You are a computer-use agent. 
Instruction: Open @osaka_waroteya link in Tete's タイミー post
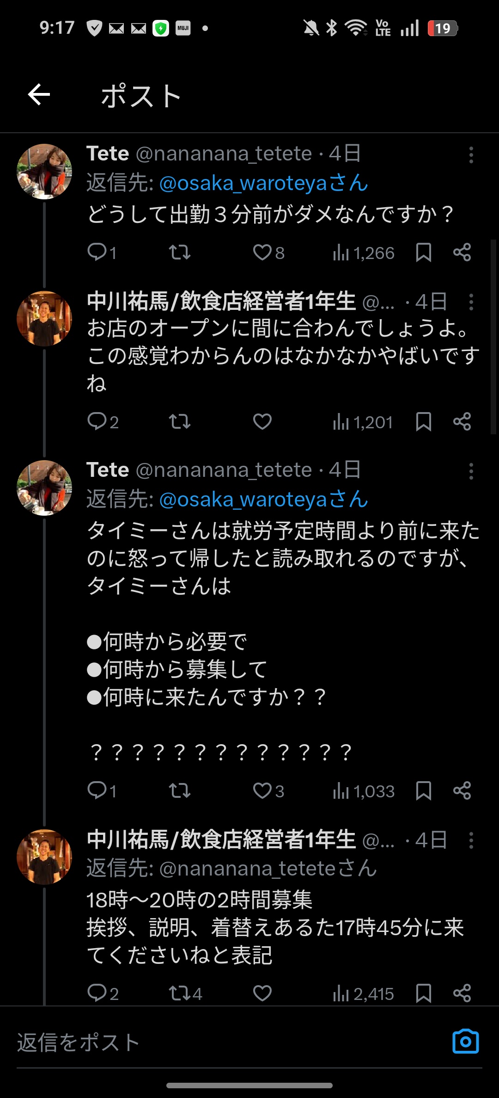coord(263,500)
